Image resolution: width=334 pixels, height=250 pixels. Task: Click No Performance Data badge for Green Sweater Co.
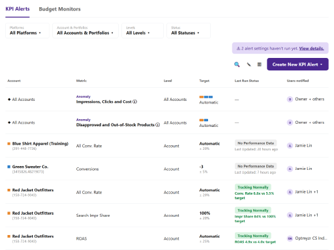[256, 166]
